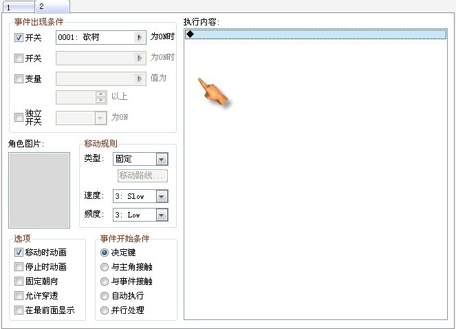Enable the 独立开关 condition checkbox
Viewport: 456px width, 329px height.
click(x=19, y=117)
